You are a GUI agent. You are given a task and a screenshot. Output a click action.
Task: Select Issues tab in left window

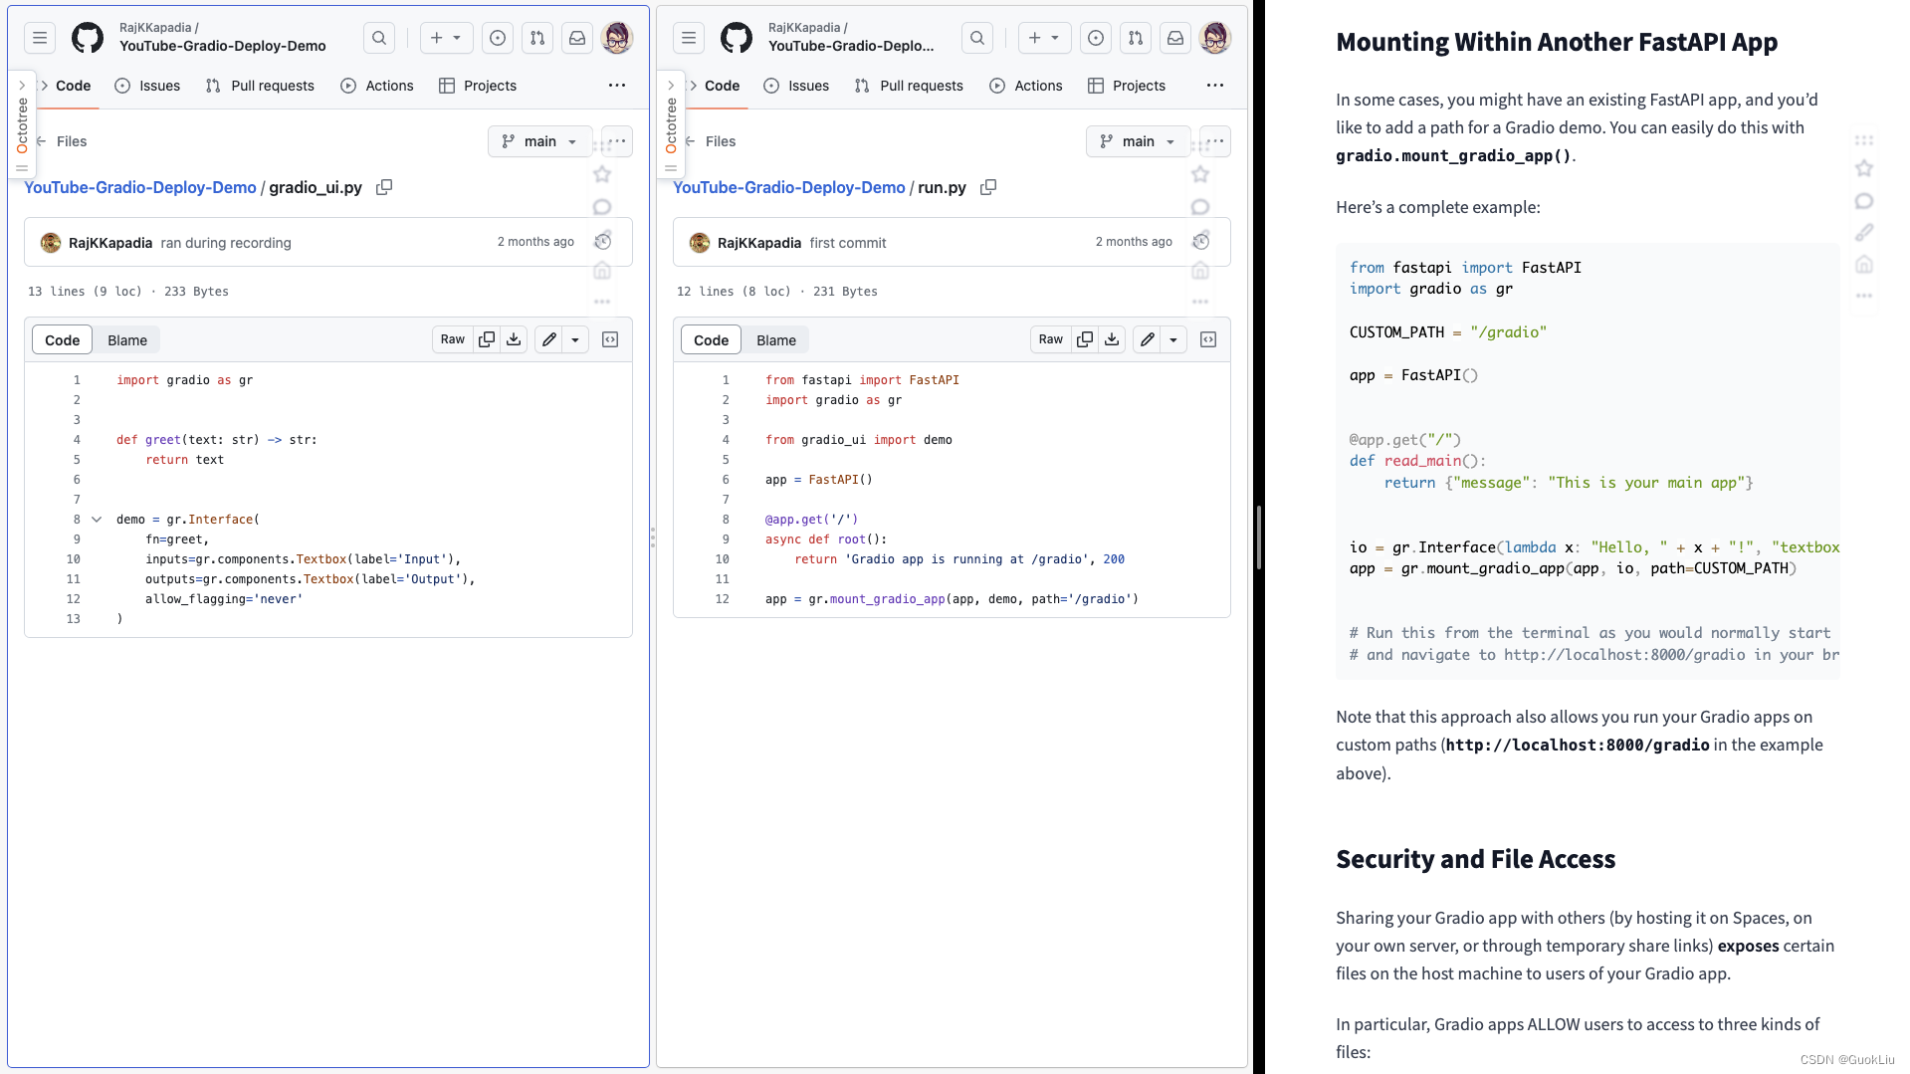pyautogui.click(x=147, y=86)
